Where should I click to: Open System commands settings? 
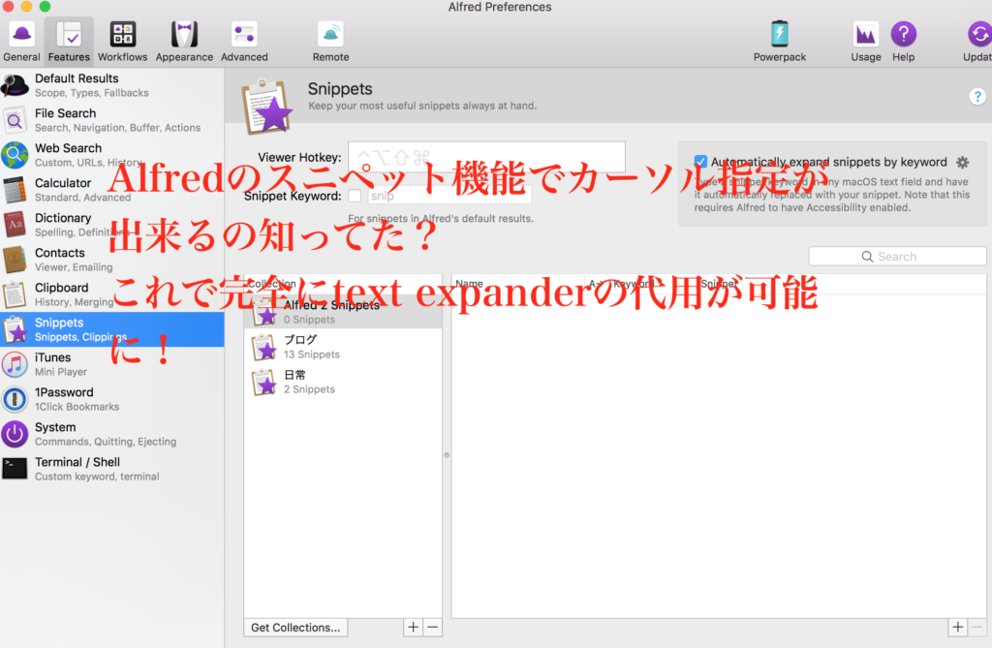[x=112, y=434]
